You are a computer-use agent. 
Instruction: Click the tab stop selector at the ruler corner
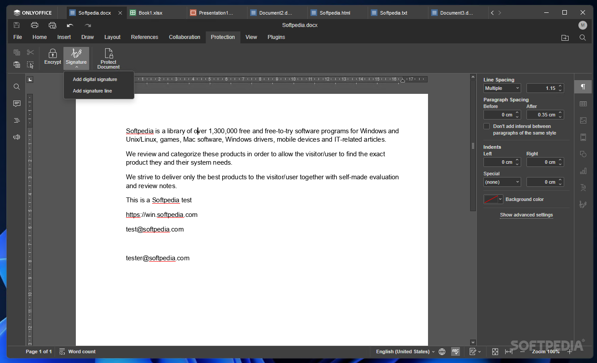[x=30, y=80]
